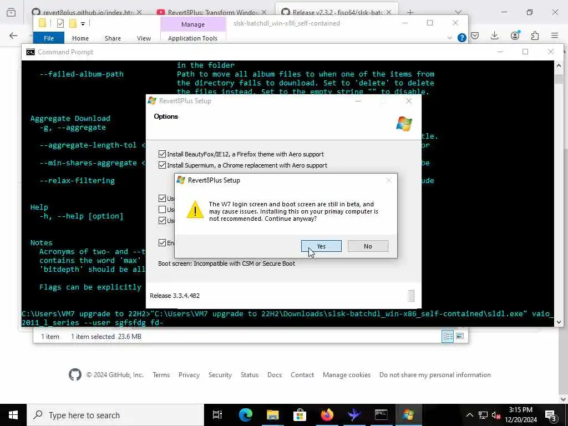Screen dimensions: 568x426
Task: Select Manage contextual tab in Explorer
Action: [193, 24]
